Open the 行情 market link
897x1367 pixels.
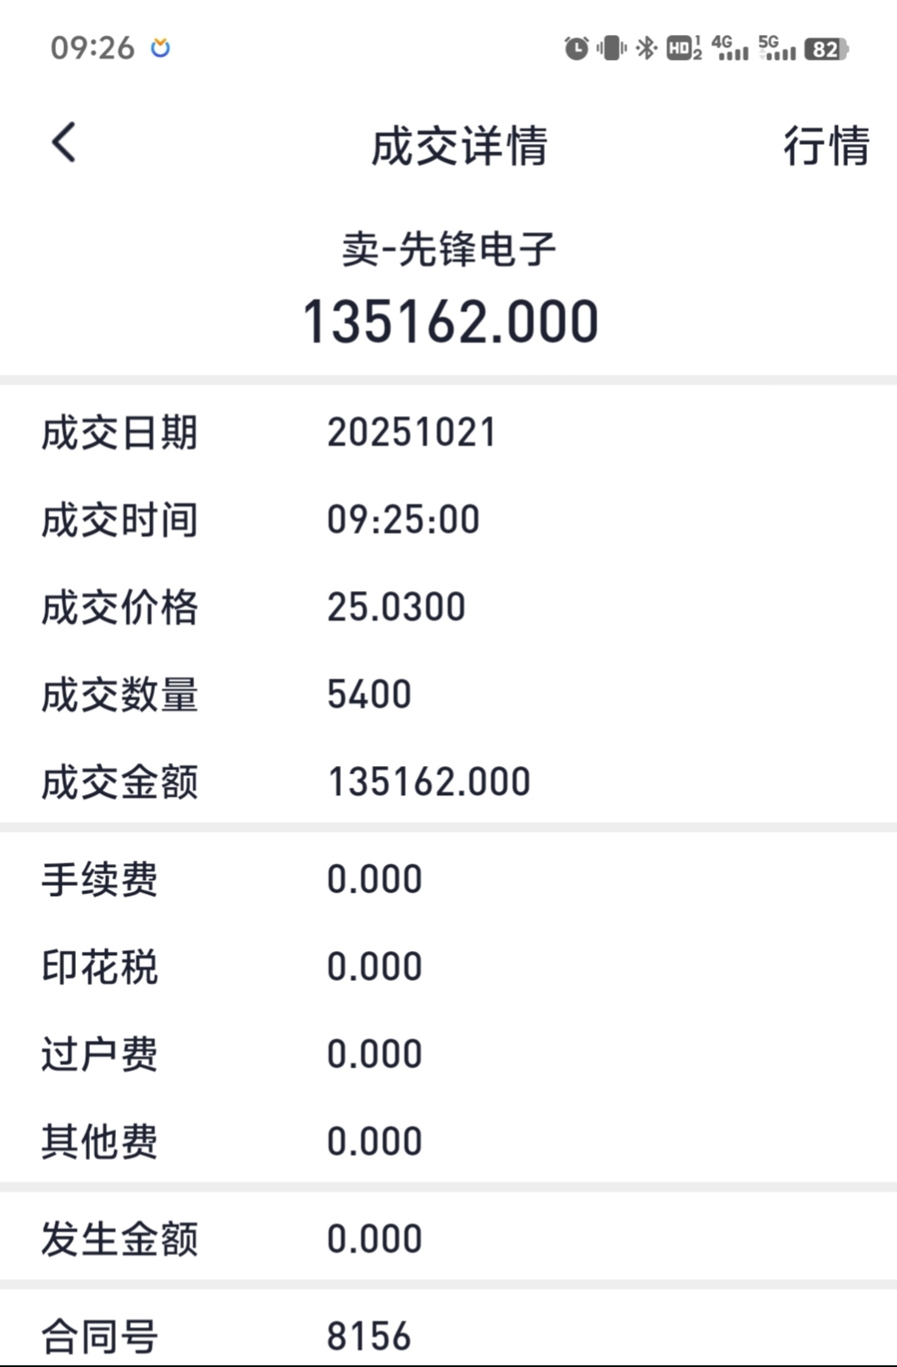tap(826, 146)
